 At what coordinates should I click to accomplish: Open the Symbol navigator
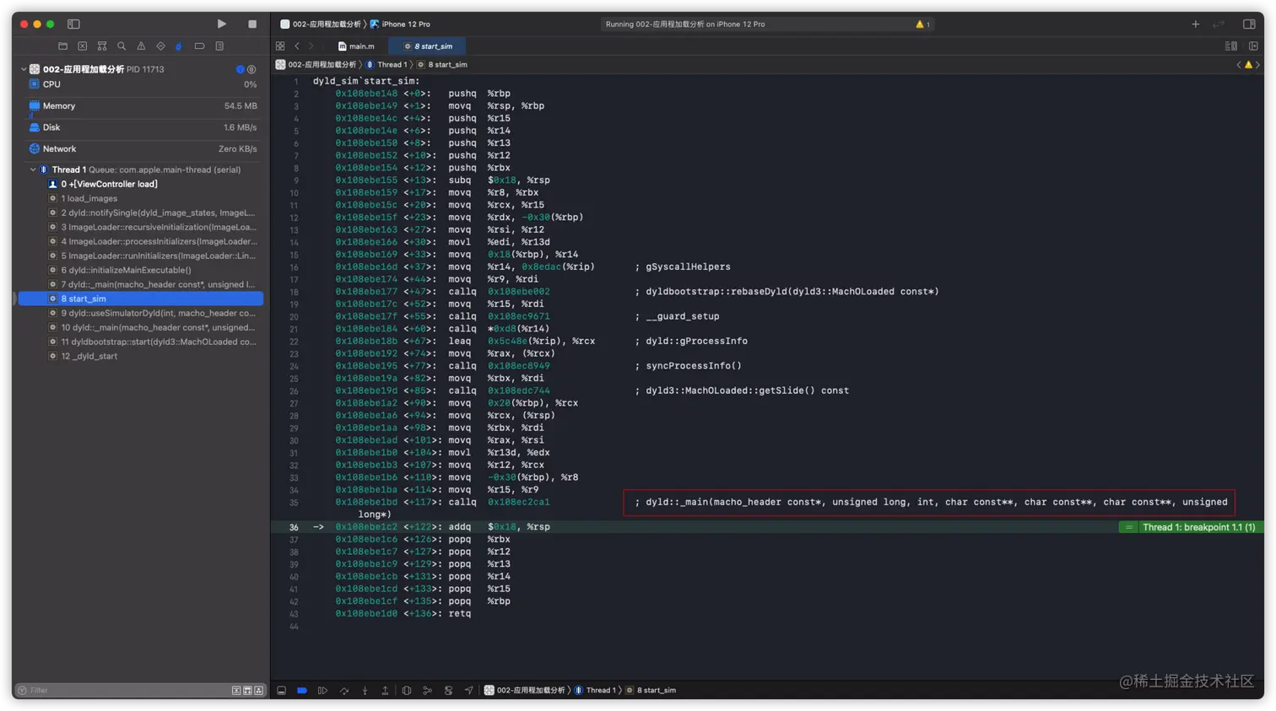102,46
